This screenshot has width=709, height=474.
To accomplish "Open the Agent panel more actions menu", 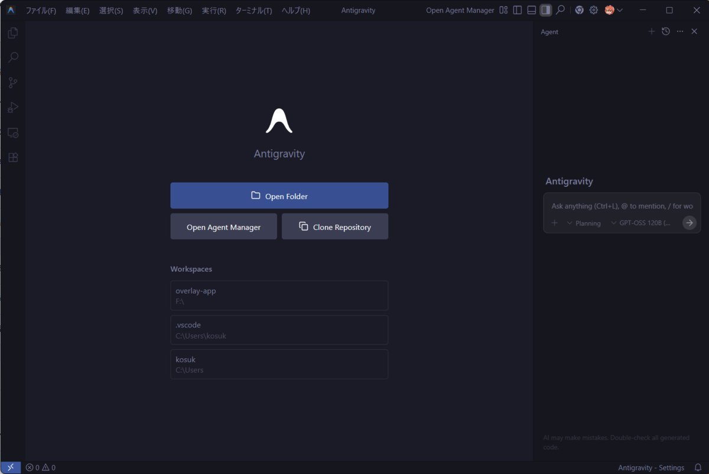I will click(680, 31).
